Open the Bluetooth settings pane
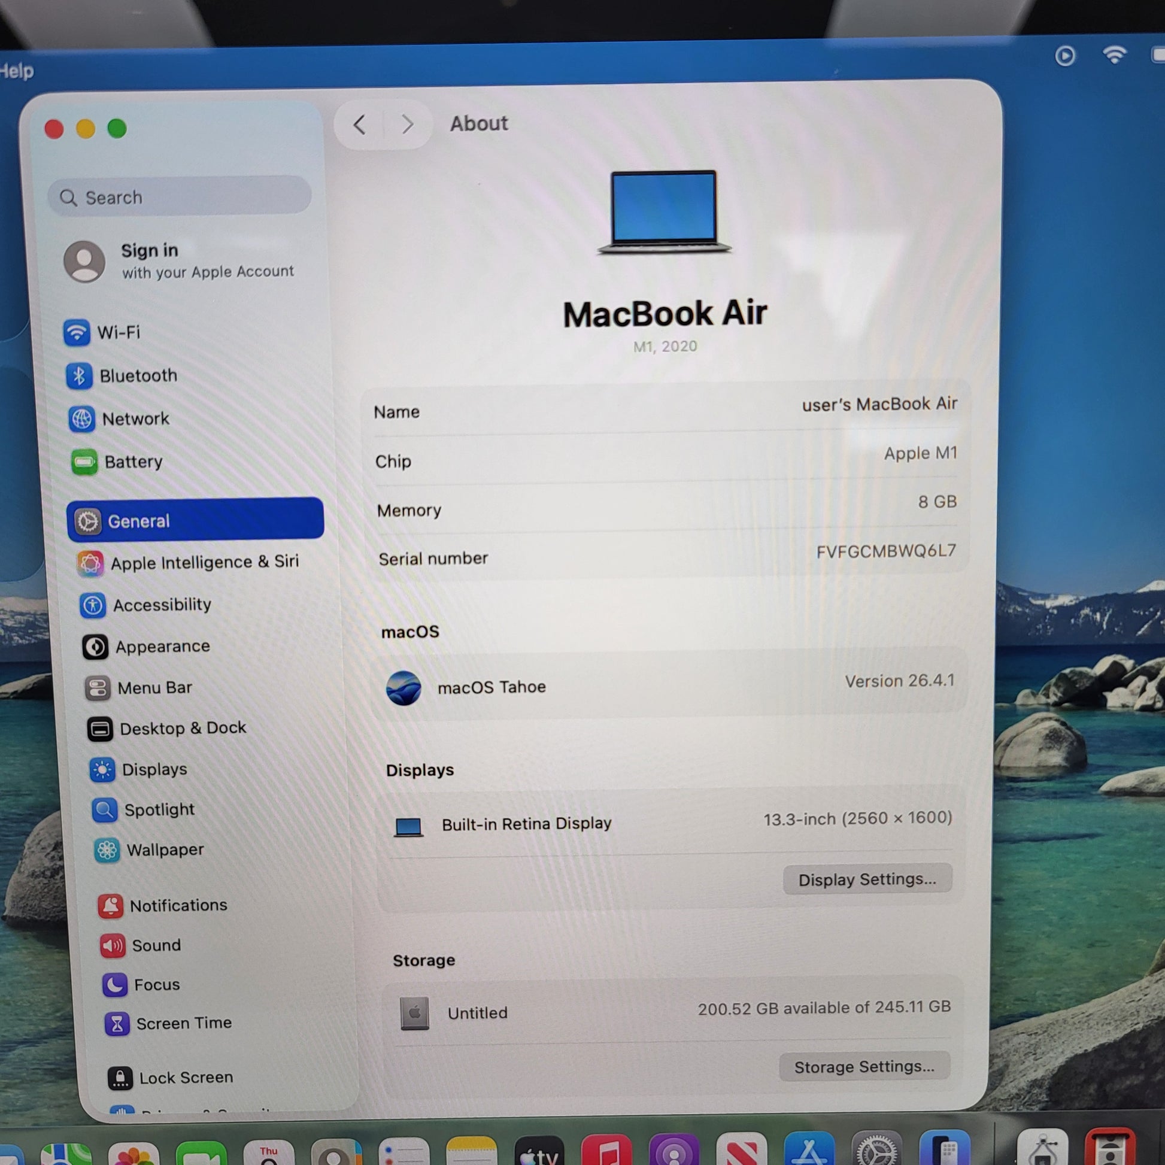1165x1165 pixels. (x=138, y=376)
